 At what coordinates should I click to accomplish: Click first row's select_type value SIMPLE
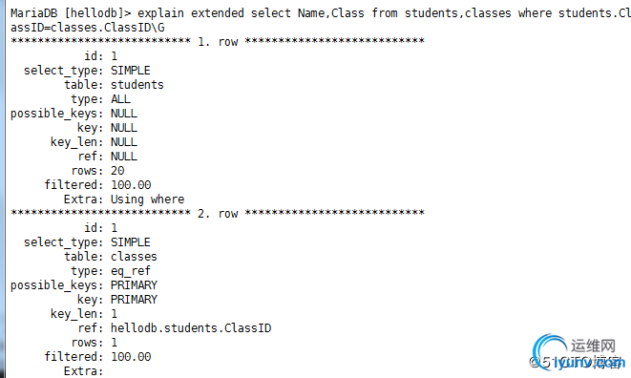(x=131, y=71)
